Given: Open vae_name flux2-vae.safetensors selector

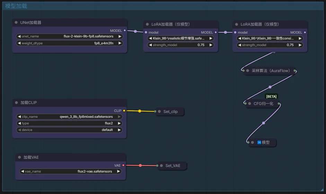Looking at the screenshot, I should [x=70, y=171].
